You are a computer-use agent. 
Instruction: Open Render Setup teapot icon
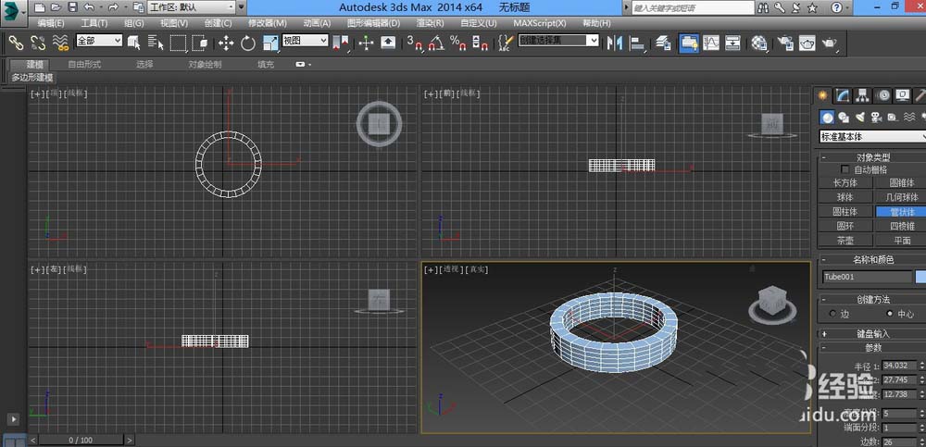[785, 43]
